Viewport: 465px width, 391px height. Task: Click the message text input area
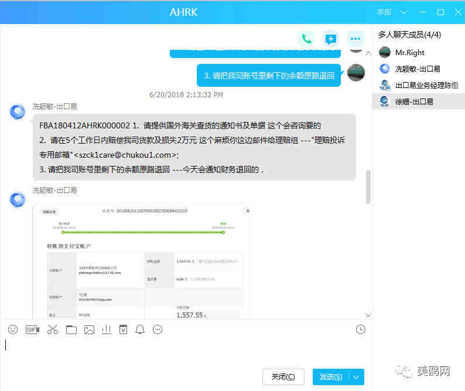tap(187, 352)
